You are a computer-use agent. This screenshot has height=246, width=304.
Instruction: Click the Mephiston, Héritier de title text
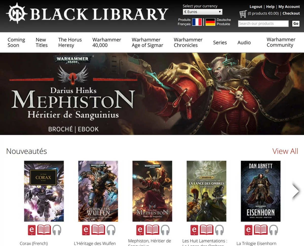[149, 241]
